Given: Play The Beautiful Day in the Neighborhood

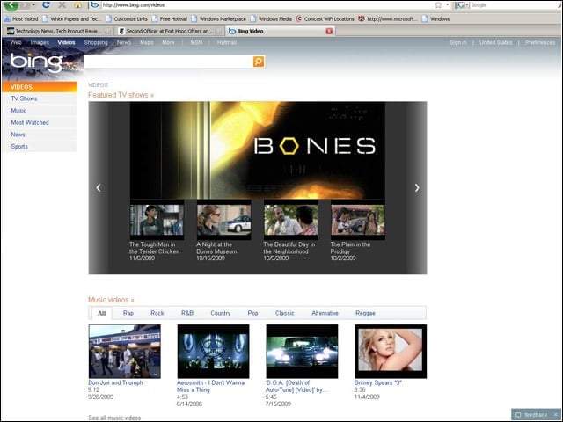Looking at the screenshot, I should point(291,220).
